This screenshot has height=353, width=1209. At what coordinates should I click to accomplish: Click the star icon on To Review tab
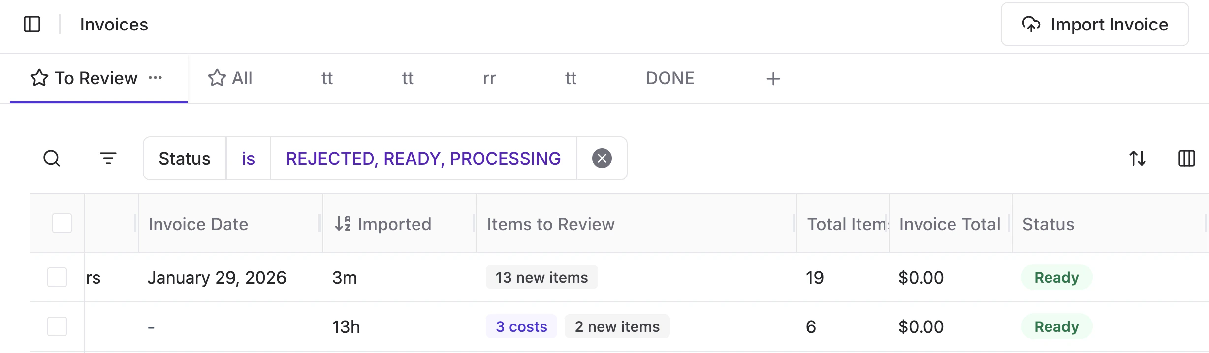[39, 78]
